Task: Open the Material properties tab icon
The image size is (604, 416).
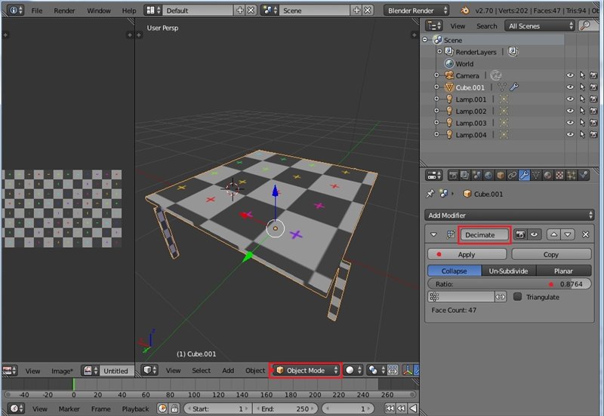Action: [x=547, y=175]
